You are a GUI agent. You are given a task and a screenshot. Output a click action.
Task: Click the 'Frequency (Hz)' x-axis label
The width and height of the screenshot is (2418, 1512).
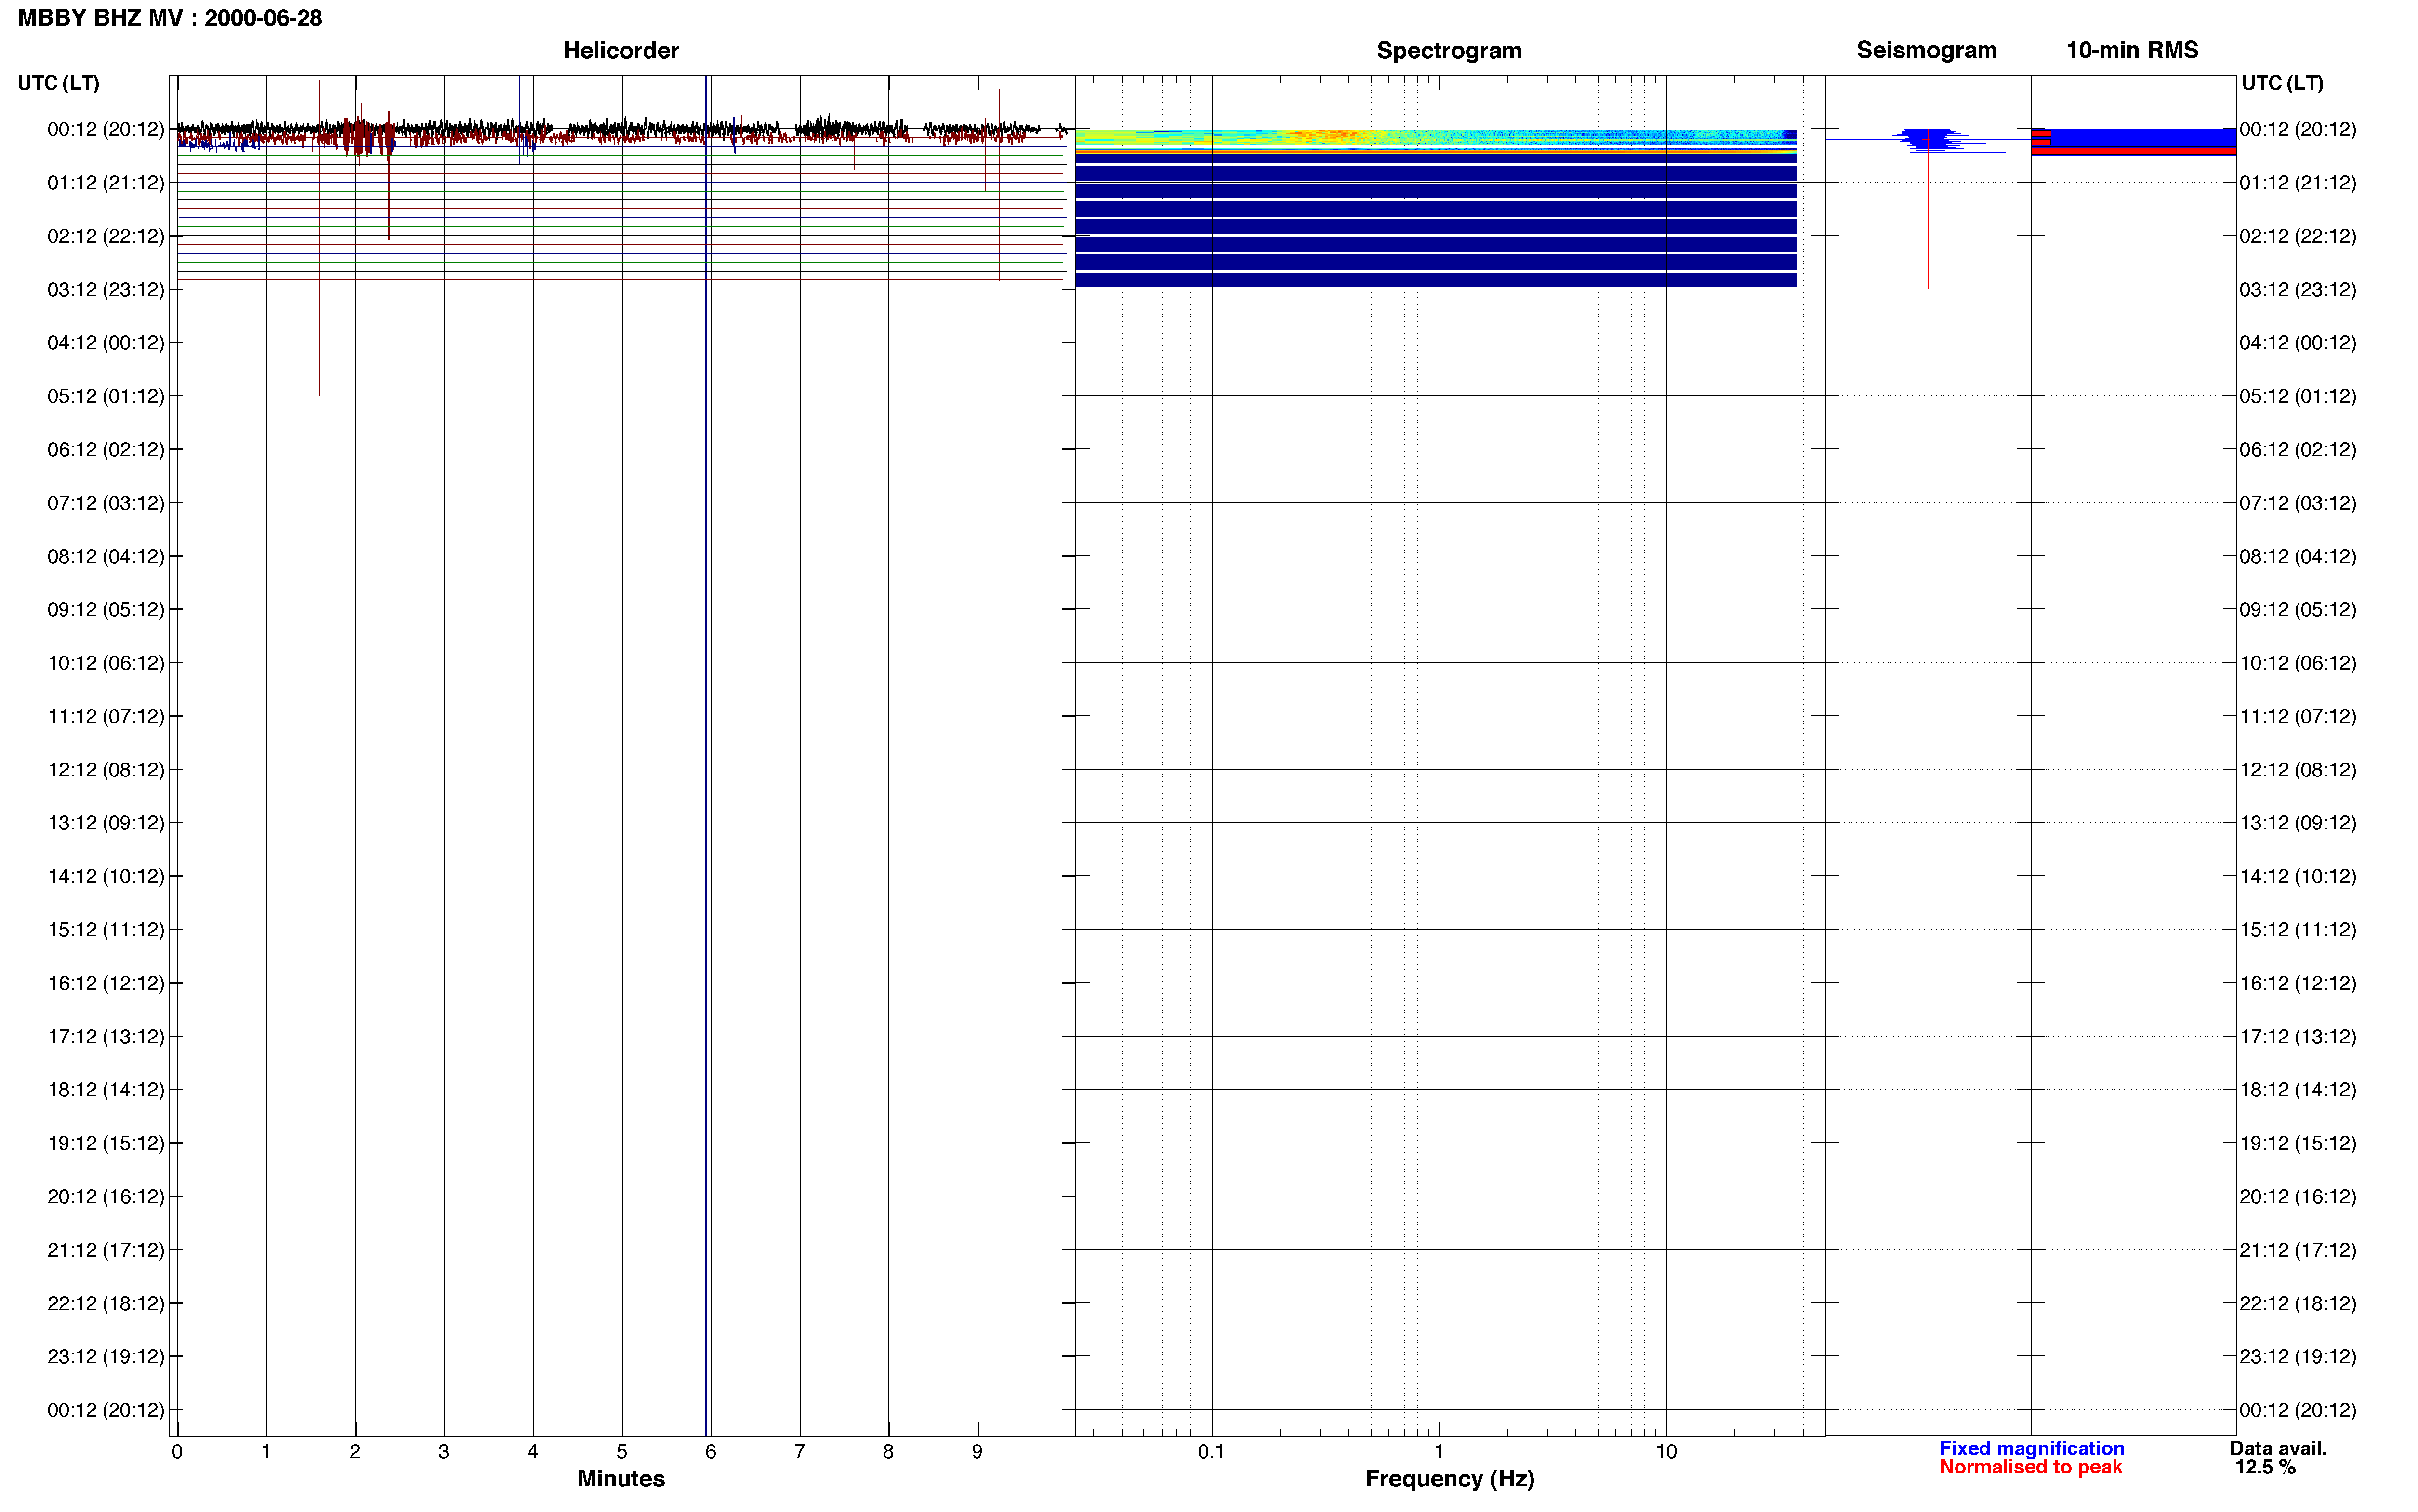tap(1449, 1478)
